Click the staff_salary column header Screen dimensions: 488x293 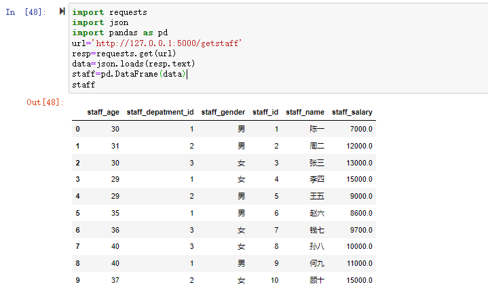click(x=352, y=112)
